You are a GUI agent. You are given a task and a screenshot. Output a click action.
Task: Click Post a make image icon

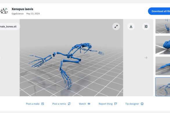point(43,104)
